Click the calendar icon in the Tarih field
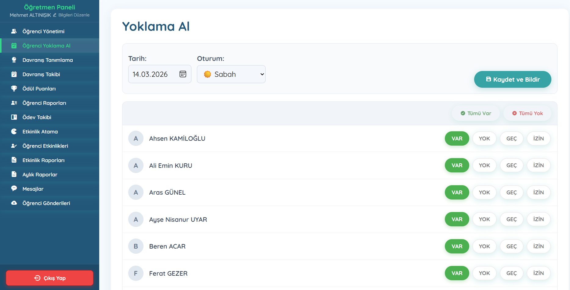Viewport: 570px width, 290px height. click(x=183, y=74)
